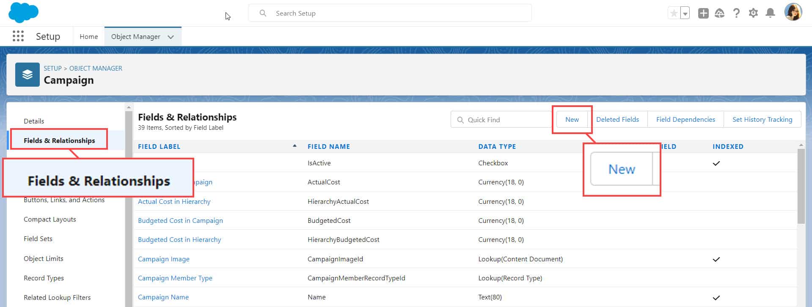Click the IsActive row indexed checkmark
Image resolution: width=812 pixels, height=307 pixels.
[716, 163]
